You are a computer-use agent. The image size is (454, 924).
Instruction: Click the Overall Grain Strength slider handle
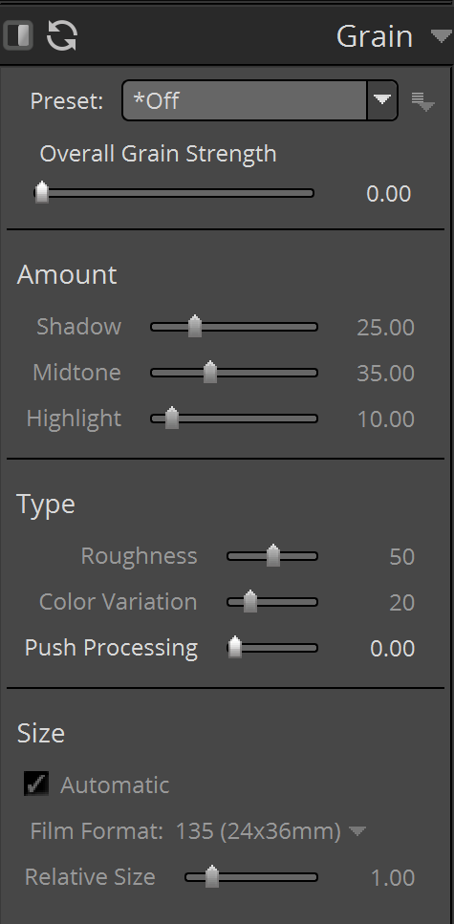point(42,193)
